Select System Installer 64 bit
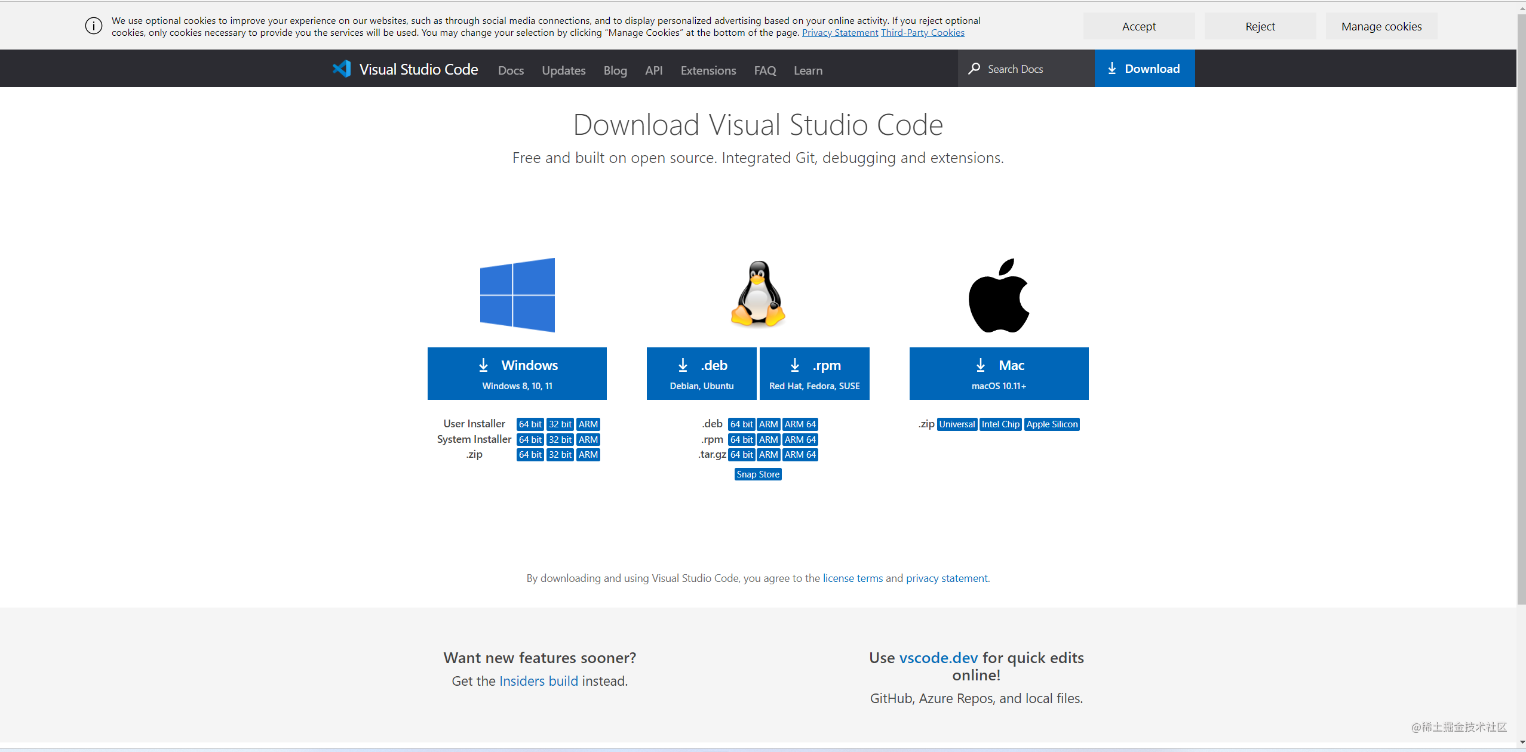The width and height of the screenshot is (1526, 752). pyautogui.click(x=530, y=440)
